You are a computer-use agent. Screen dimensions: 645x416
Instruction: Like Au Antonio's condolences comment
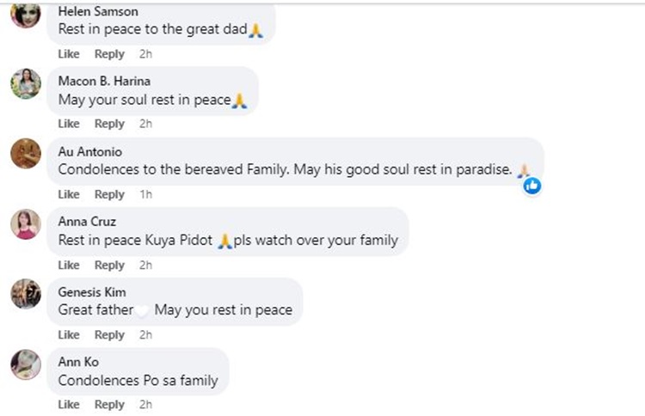pos(69,194)
